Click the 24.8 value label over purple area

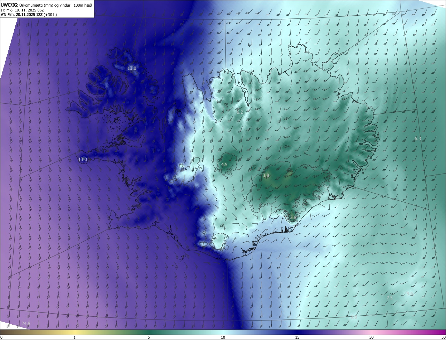(x=26, y=324)
